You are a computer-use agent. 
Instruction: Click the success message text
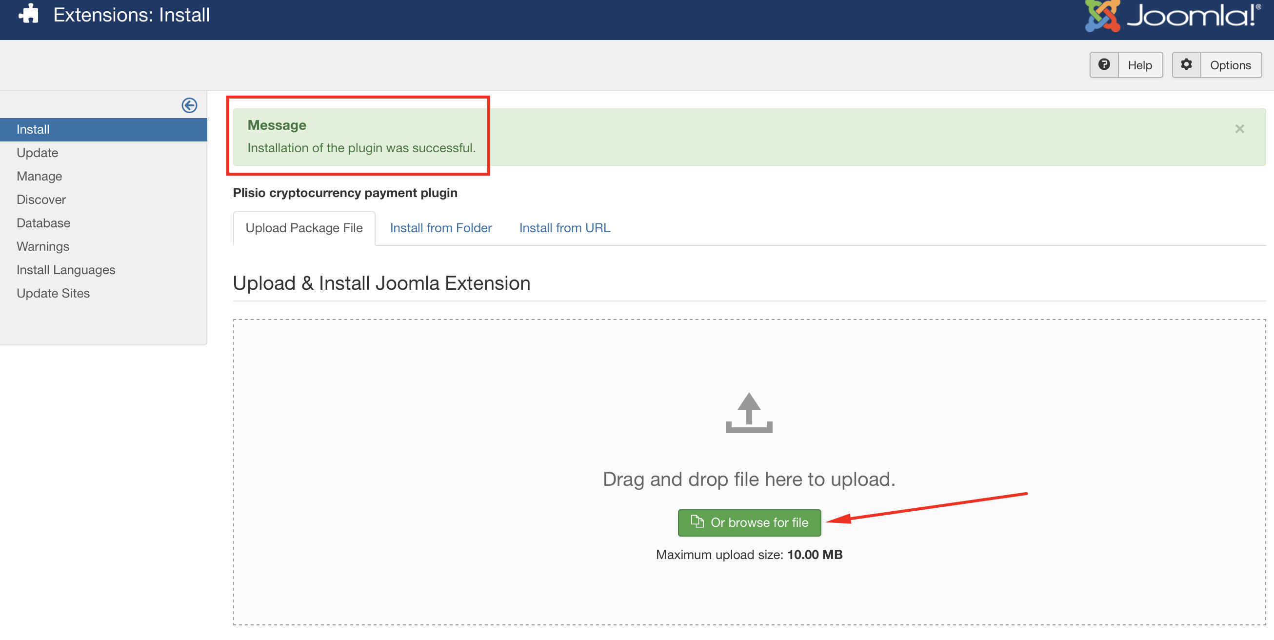pyautogui.click(x=361, y=148)
